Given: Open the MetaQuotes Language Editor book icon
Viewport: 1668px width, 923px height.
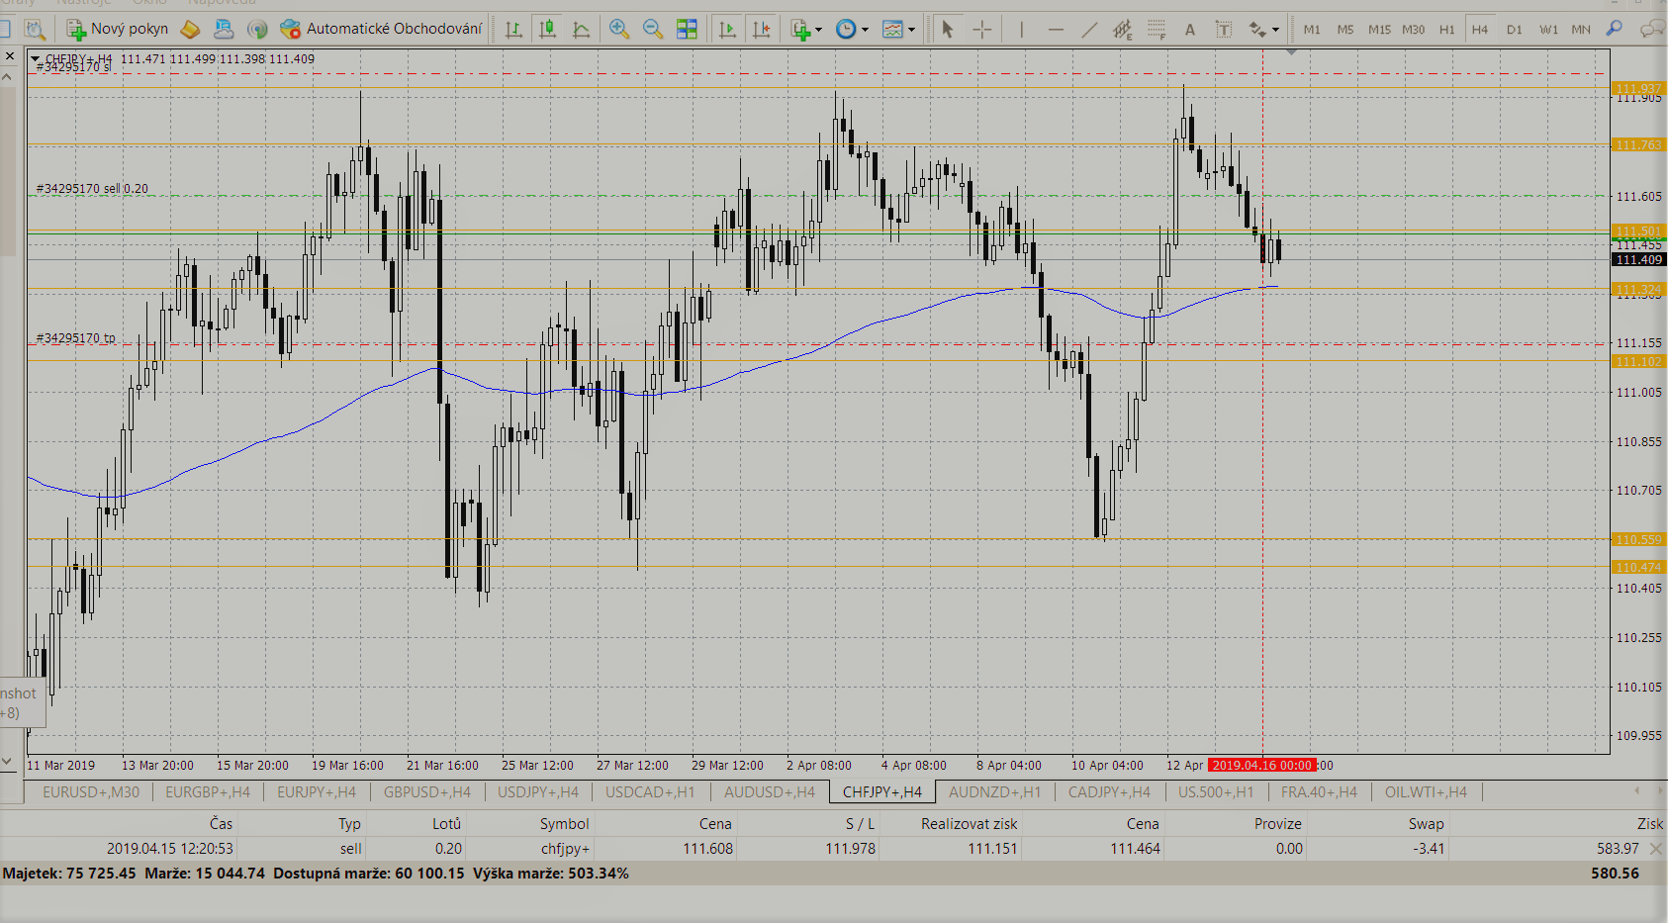Looking at the screenshot, I should pos(191,29).
